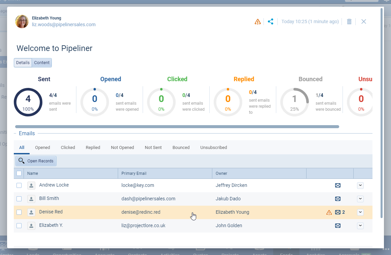
Task: Expand the dropdown arrow in Andrew Locke's row
Action: [360, 186]
